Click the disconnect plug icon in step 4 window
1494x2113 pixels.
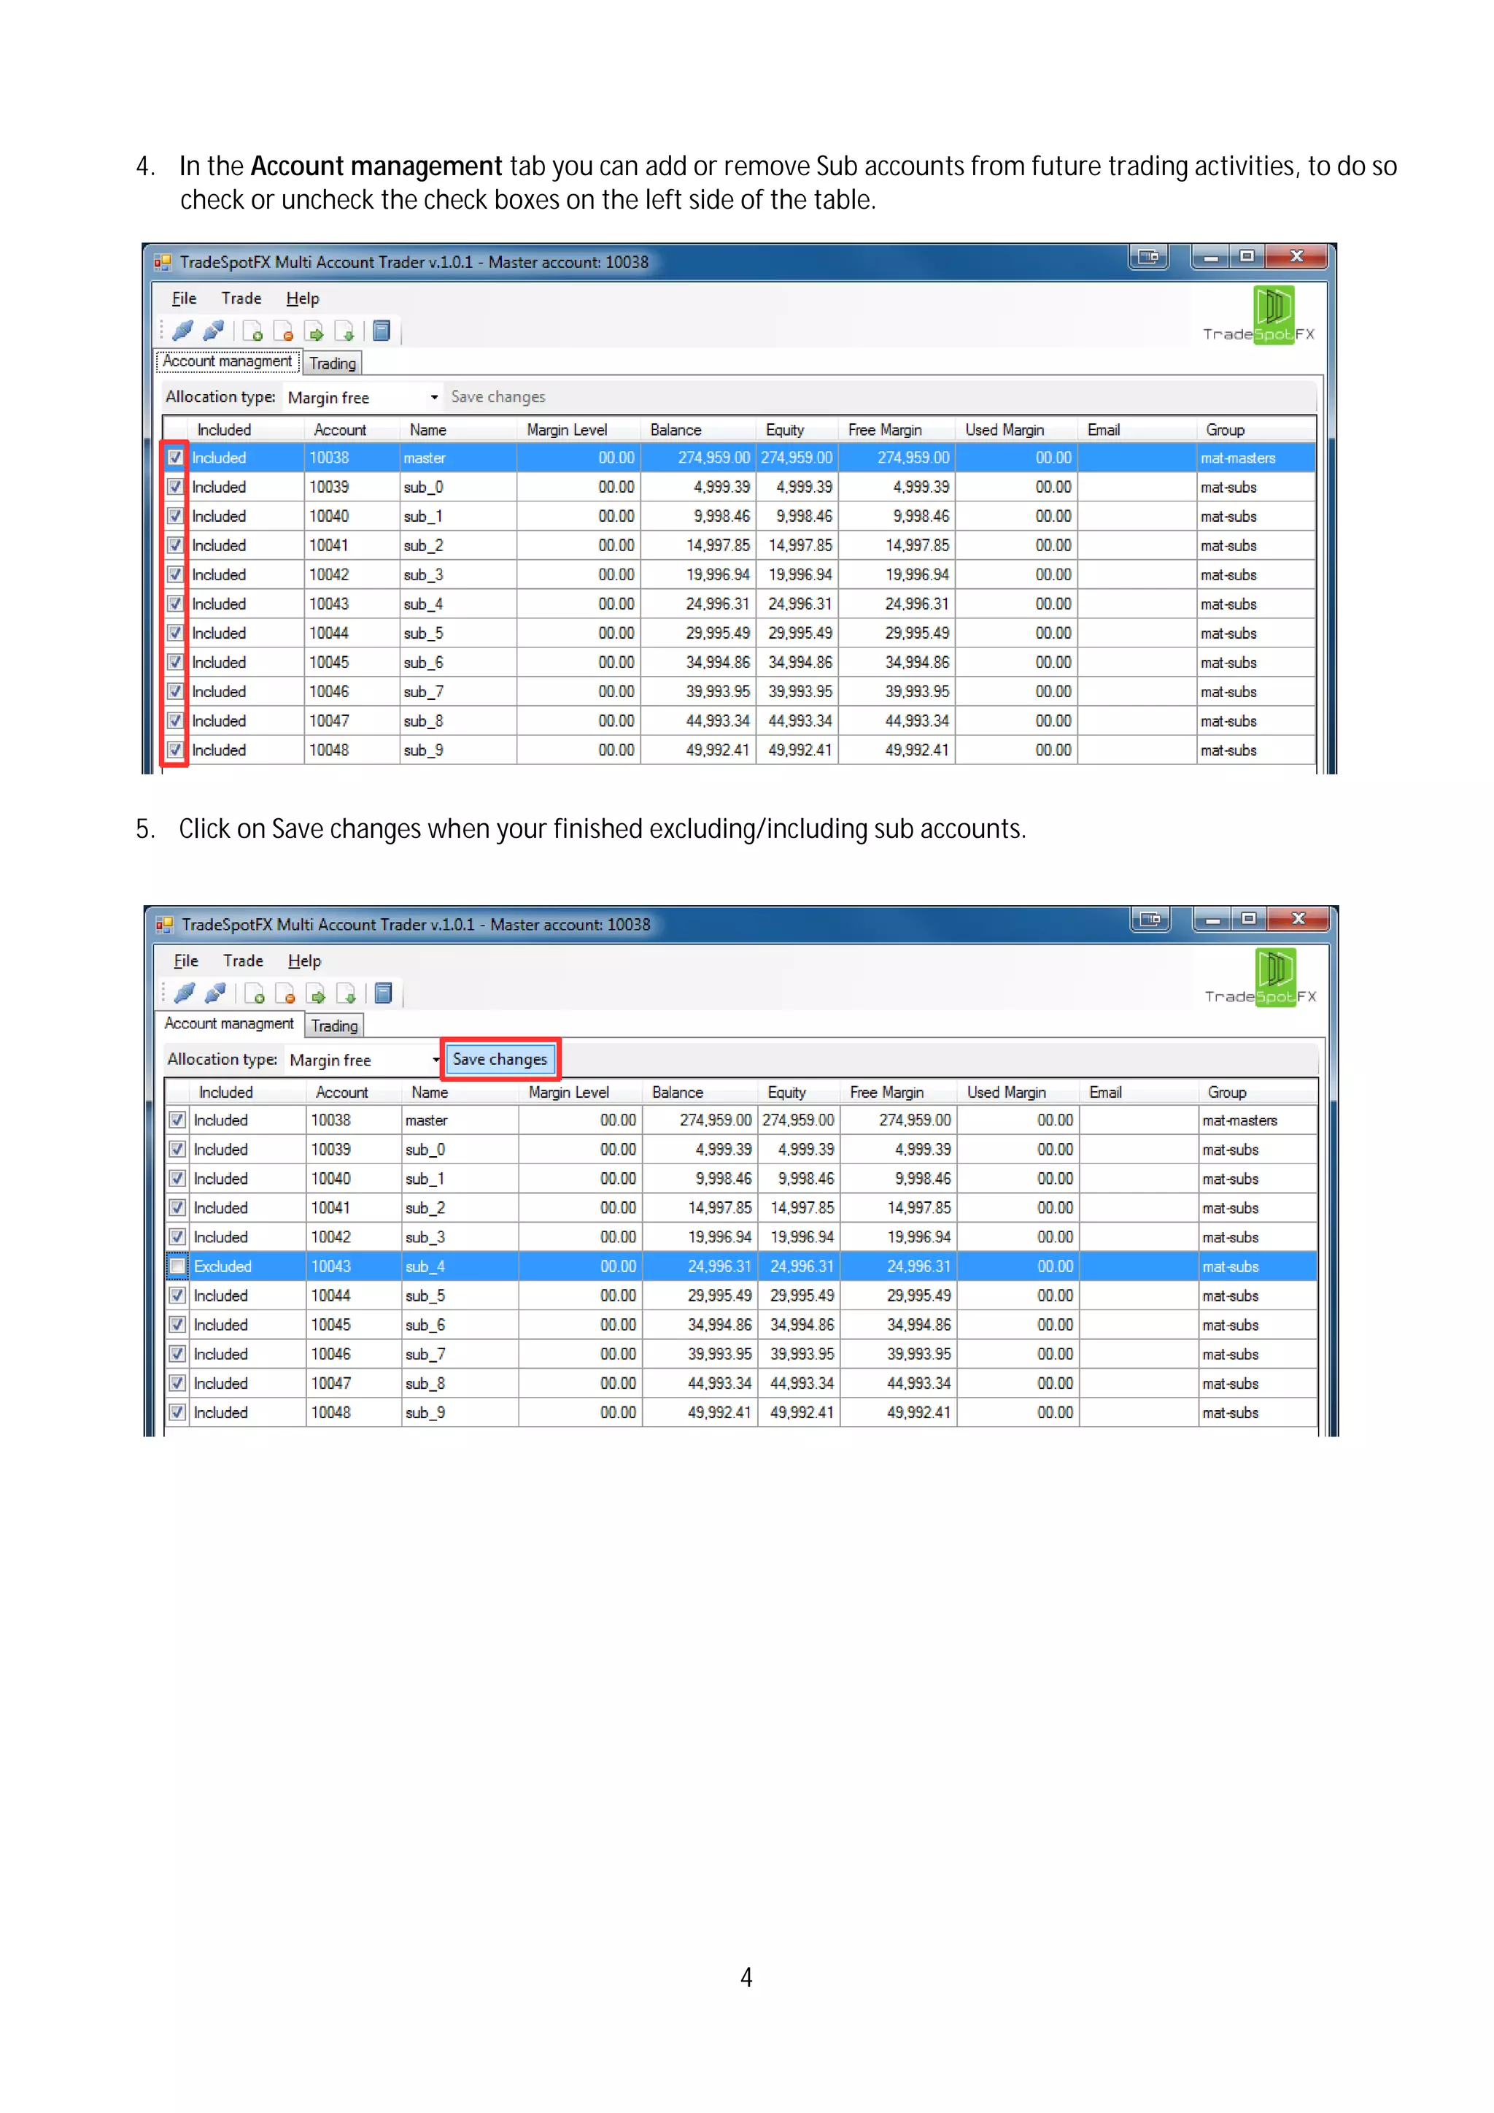pyautogui.click(x=214, y=331)
